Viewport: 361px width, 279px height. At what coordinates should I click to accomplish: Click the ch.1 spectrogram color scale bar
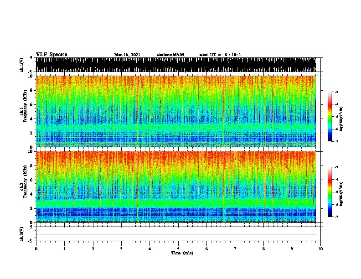pyautogui.click(x=330, y=117)
